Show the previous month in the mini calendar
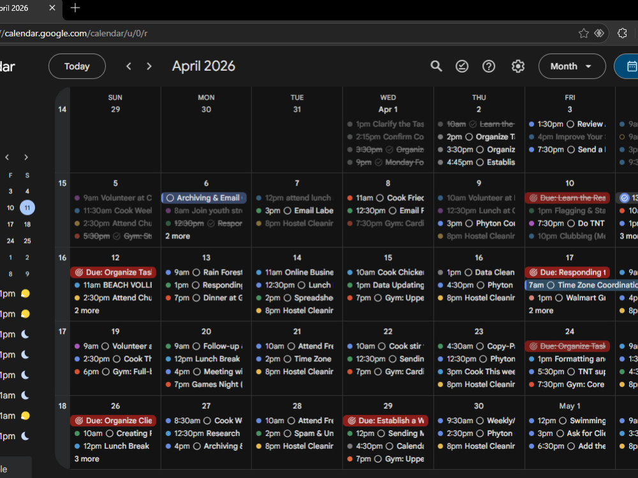 pos(7,157)
